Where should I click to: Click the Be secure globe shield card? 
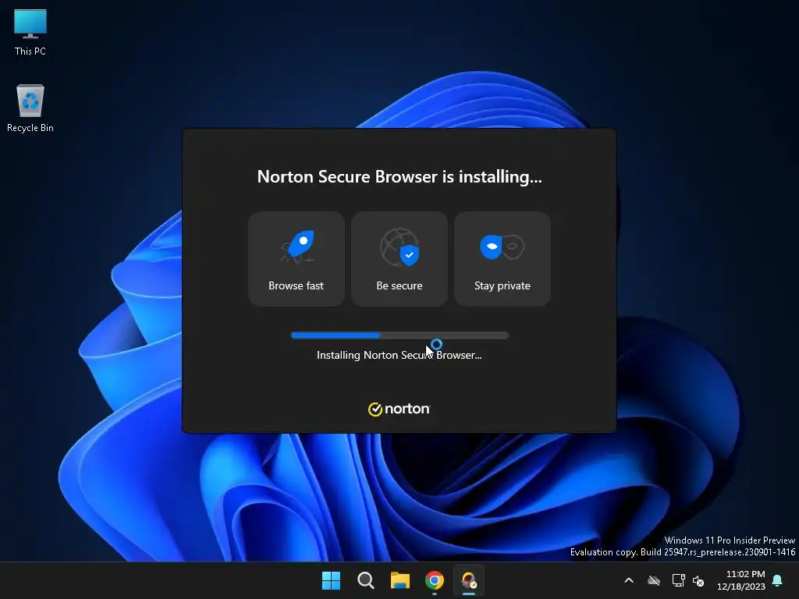pyautogui.click(x=399, y=259)
